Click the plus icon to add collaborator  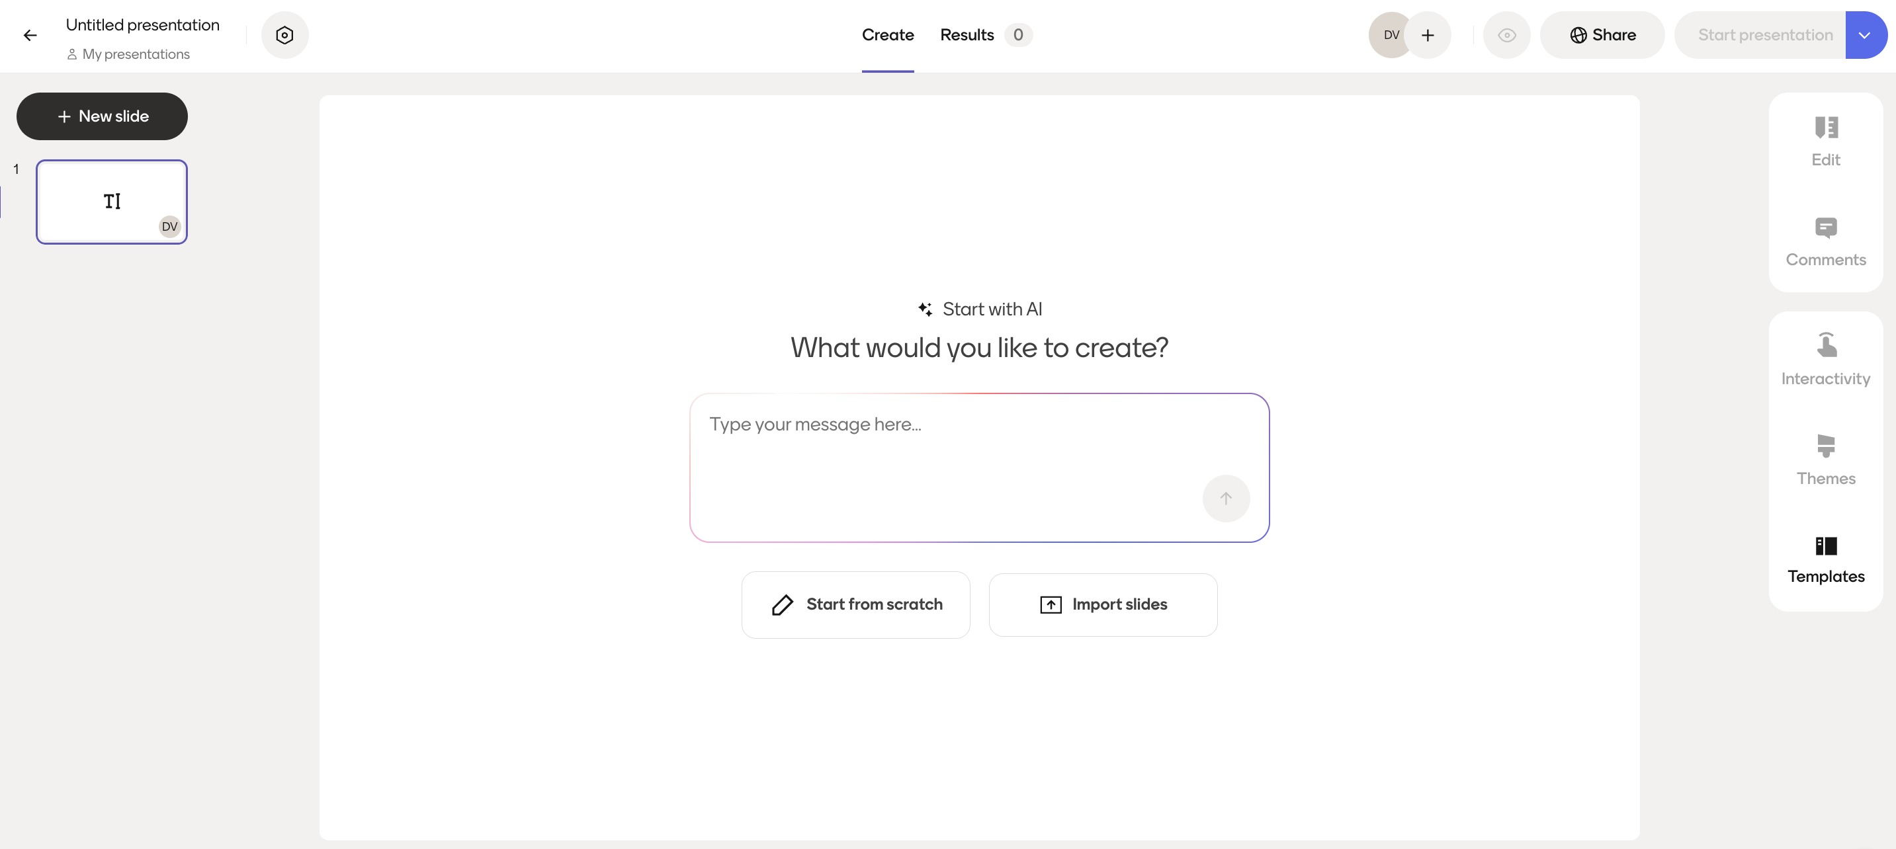click(1427, 35)
